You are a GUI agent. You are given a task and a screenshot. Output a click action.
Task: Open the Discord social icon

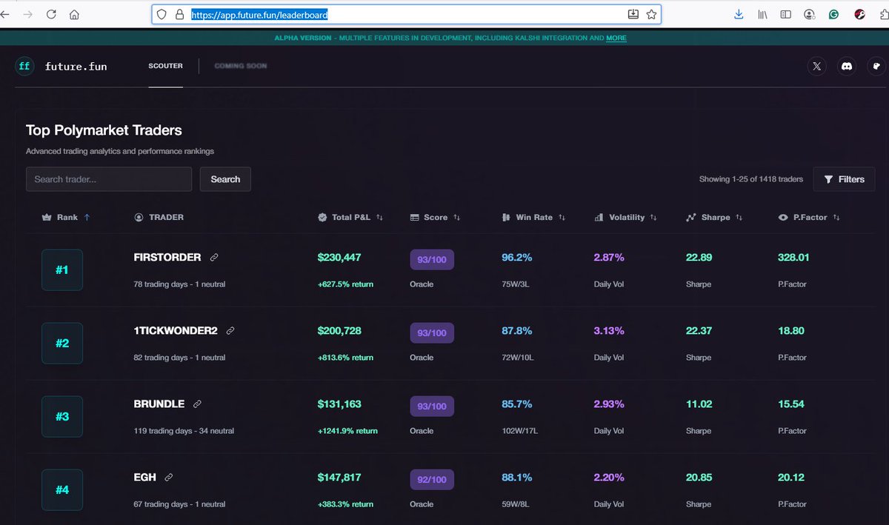tap(847, 66)
